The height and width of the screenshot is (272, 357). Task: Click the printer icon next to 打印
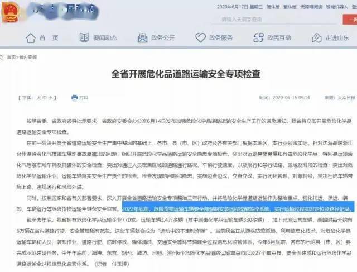tap(74, 98)
